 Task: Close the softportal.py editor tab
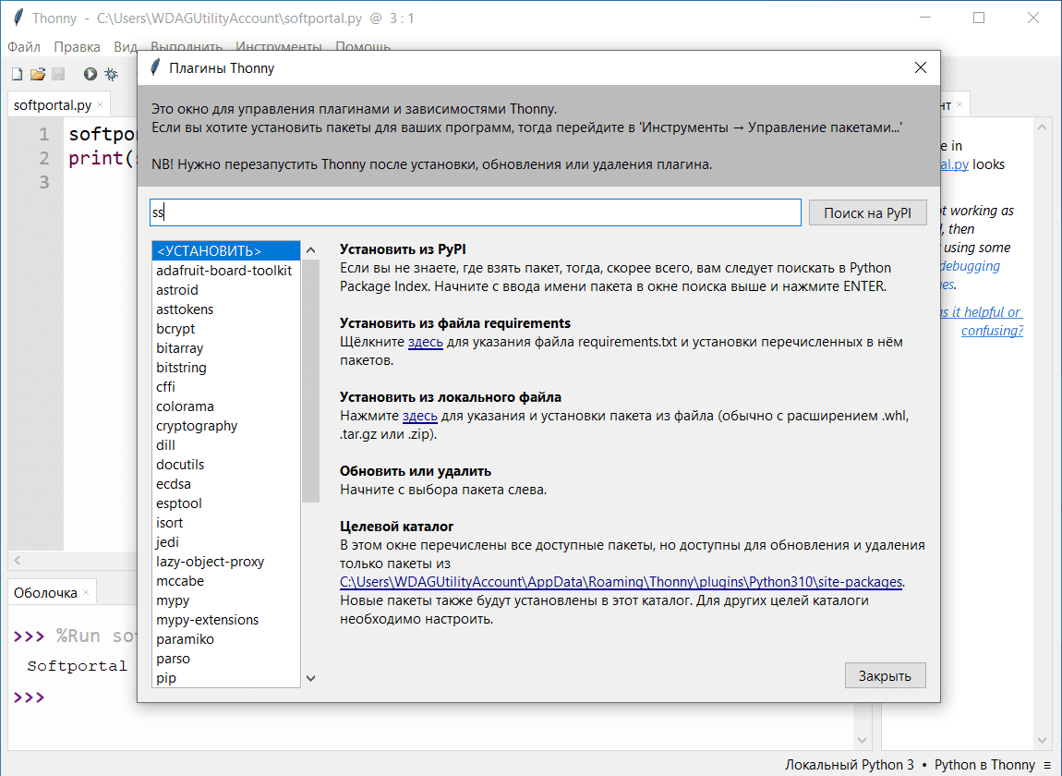[100, 104]
